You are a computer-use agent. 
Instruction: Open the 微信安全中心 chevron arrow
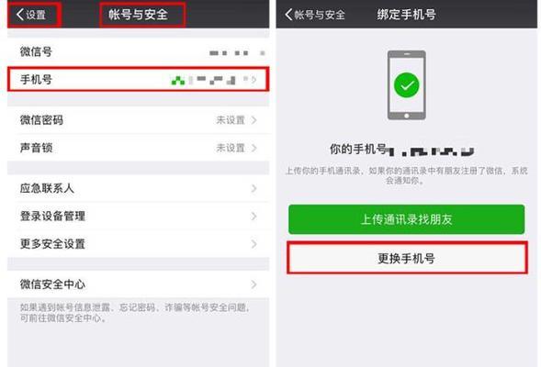[x=254, y=284]
